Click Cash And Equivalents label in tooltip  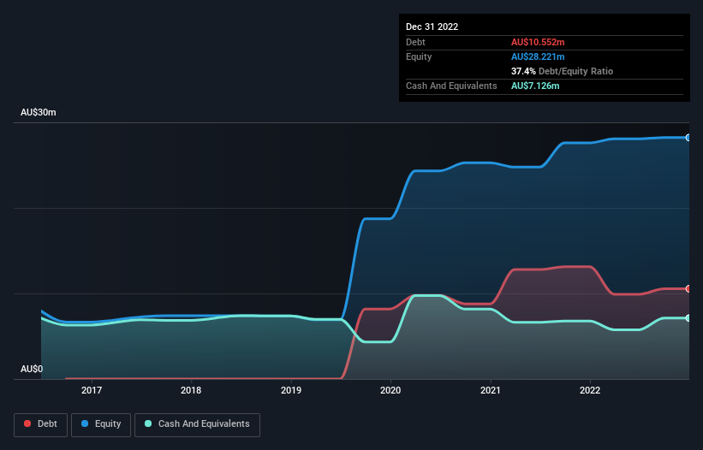(451, 86)
